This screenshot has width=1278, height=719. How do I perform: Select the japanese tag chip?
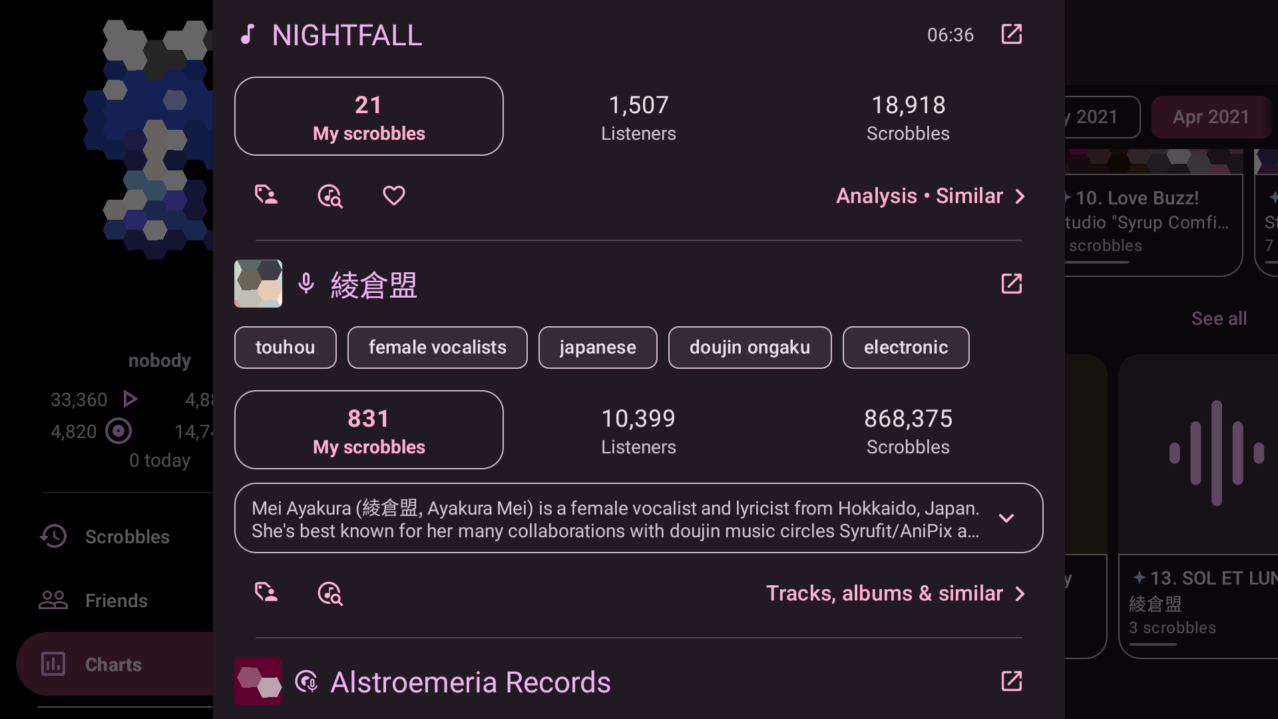[x=598, y=348]
